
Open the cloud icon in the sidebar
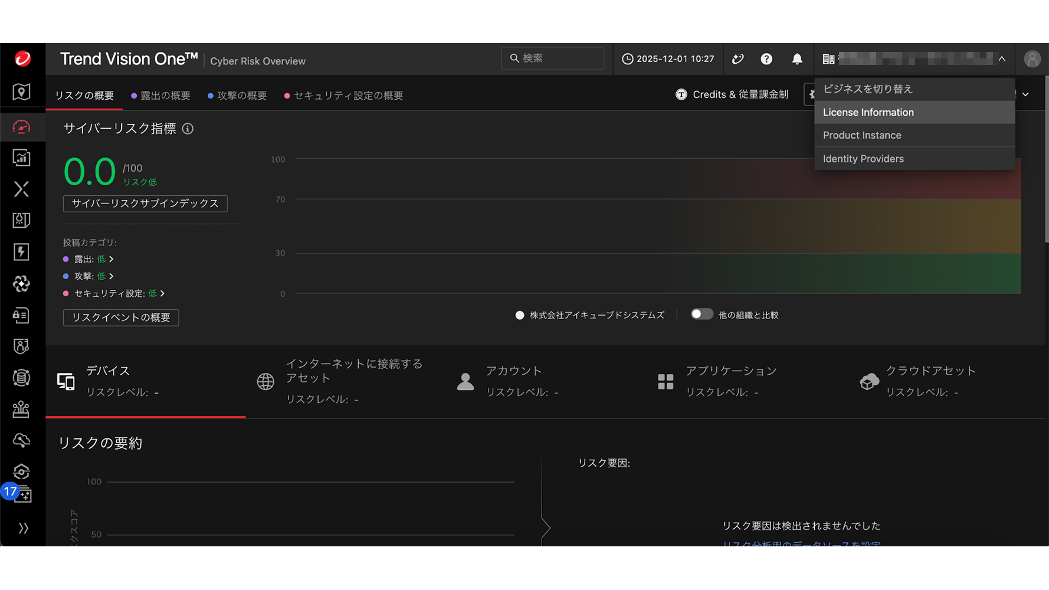tap(22, 440)
